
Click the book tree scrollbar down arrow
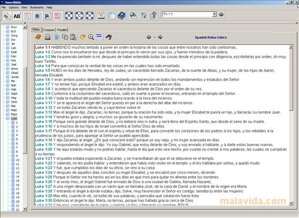[25, 209]
